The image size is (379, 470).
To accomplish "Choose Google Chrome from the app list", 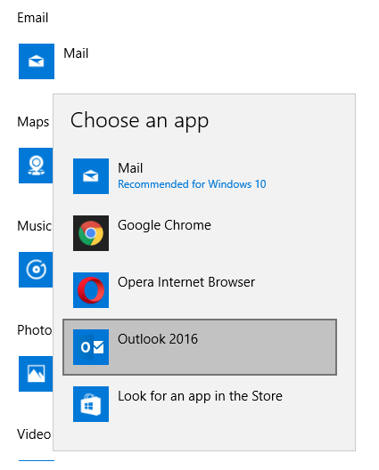I will point(200,233).
